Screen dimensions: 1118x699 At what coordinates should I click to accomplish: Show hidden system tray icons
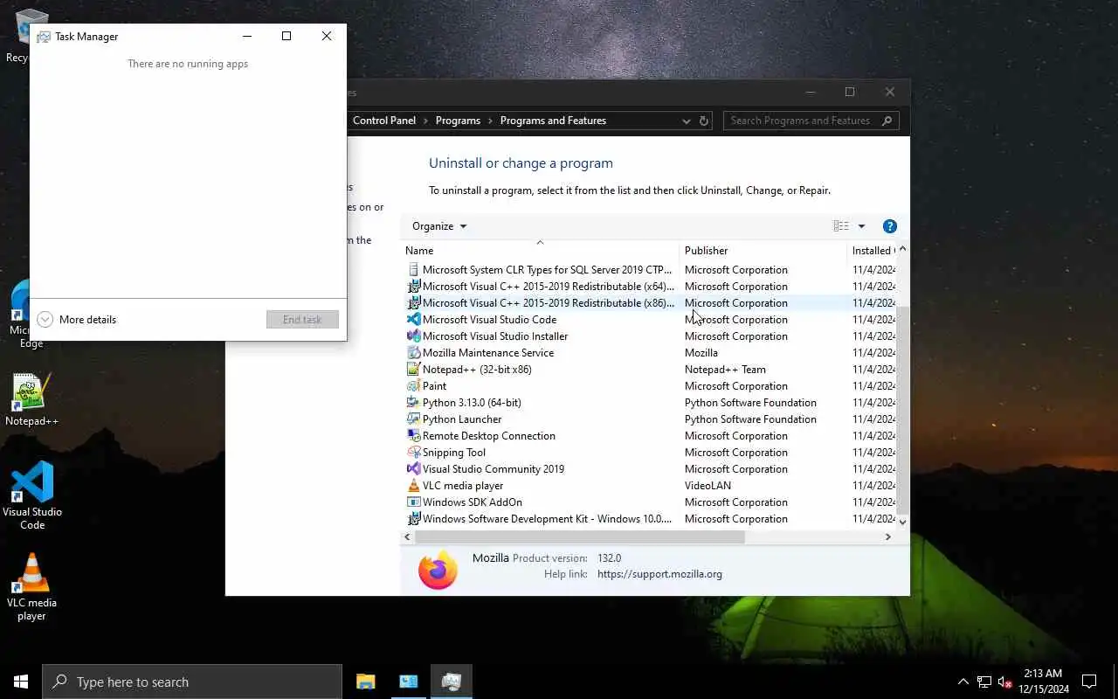pyautogui.click(x=963, y=682)
